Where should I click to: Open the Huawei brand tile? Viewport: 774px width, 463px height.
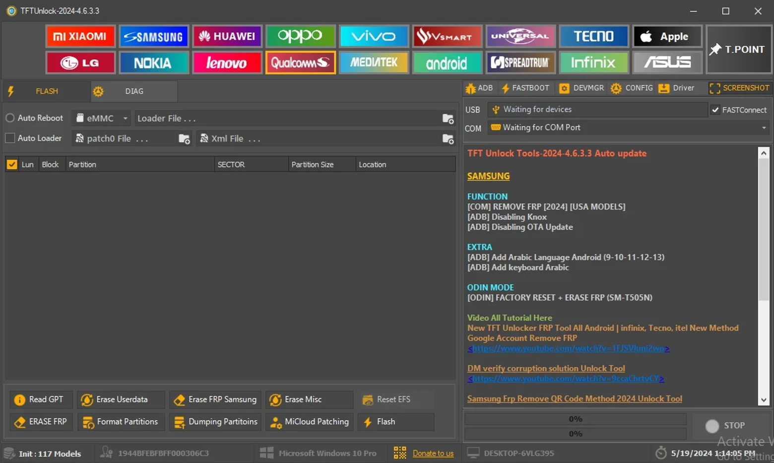click(227, 36)
